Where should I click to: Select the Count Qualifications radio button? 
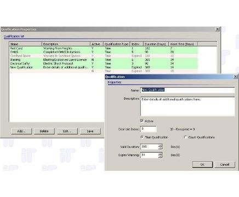(185, 137)
